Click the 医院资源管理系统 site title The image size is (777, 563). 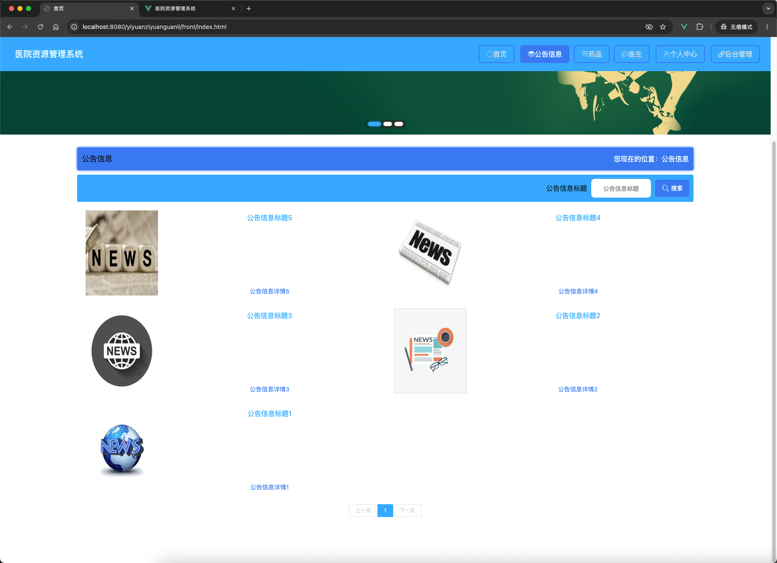coord(49,54)
